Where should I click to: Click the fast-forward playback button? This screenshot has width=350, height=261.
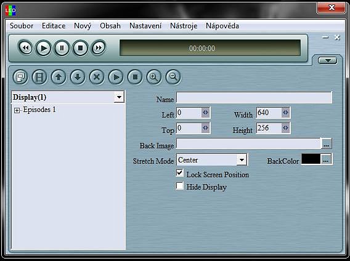point(98,48)
